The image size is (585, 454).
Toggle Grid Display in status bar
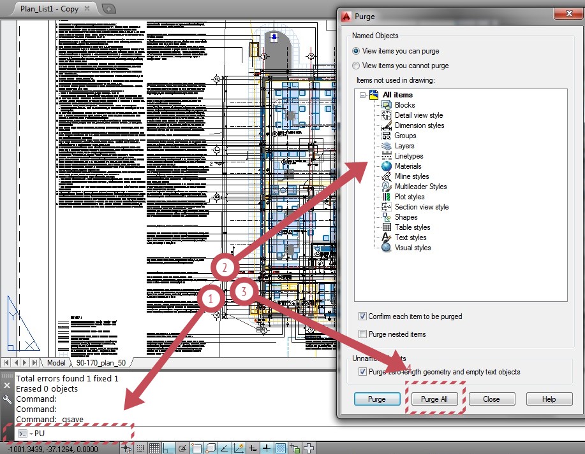154,448
